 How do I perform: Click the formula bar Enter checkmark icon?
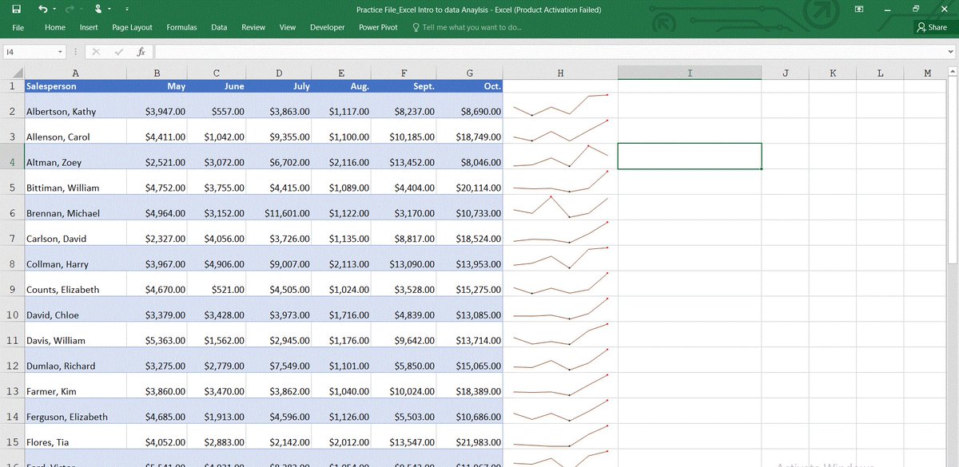[x=118, y=51]
